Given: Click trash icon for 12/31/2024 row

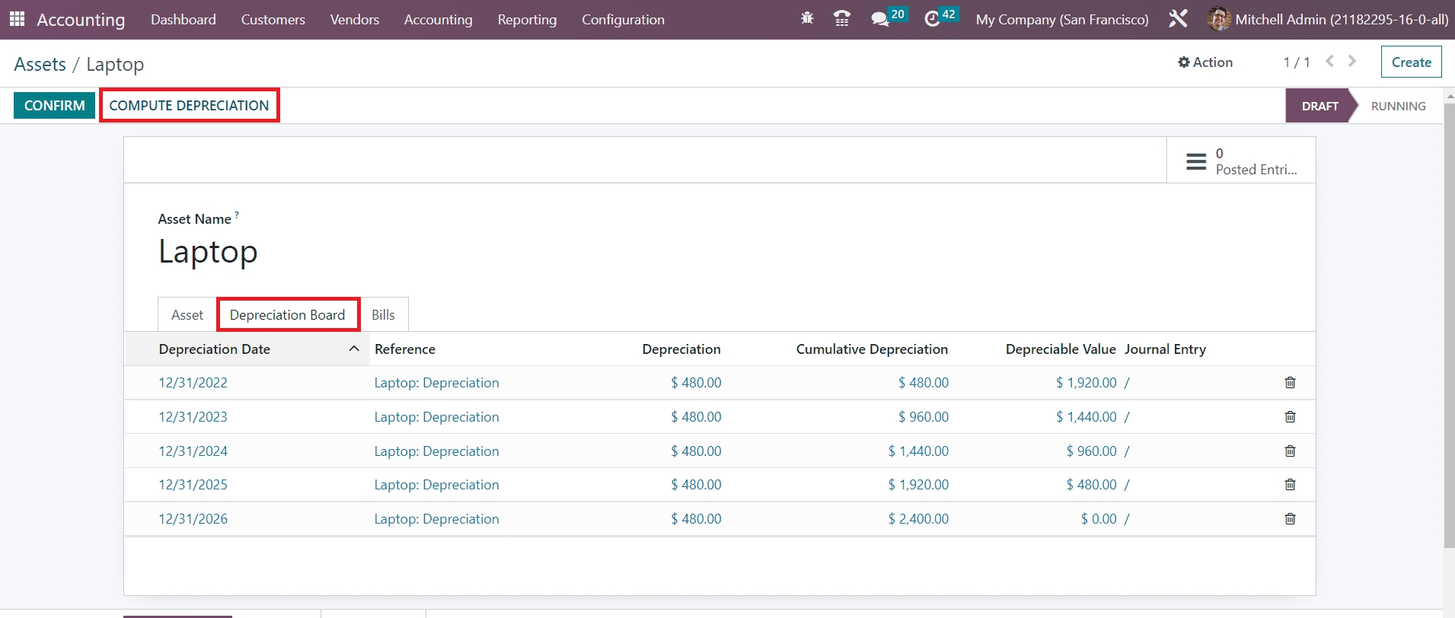Looking at the screenshot, I should pyautogui.click(x=1290, y=451).
